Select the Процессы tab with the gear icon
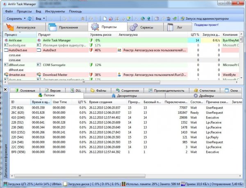 coord(107,27)
